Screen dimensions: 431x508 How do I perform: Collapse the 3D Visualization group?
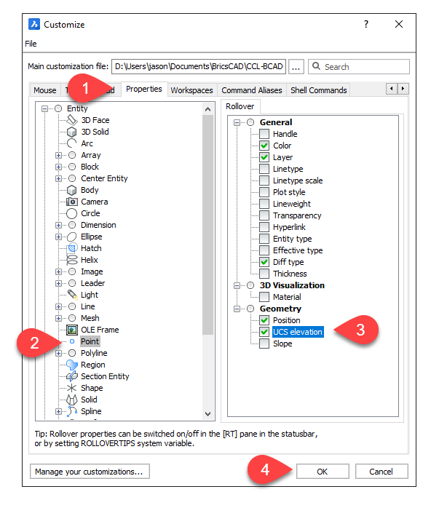click(x=237, y=285)
